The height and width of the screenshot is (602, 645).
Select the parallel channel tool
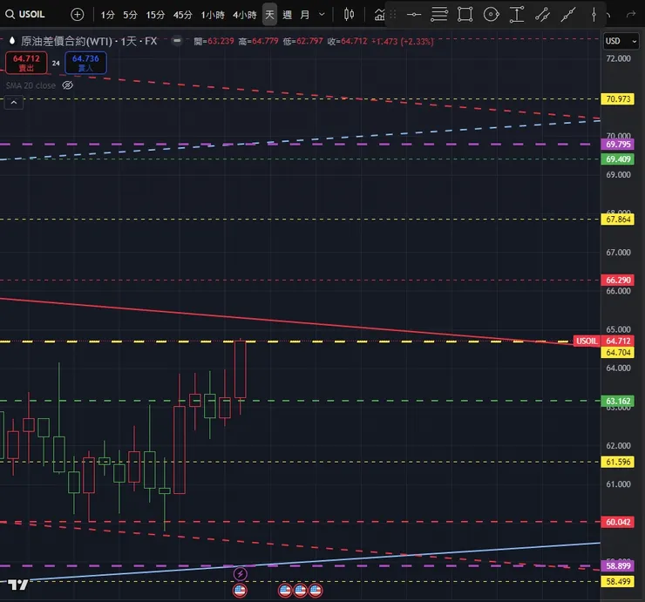pos(542,15)
